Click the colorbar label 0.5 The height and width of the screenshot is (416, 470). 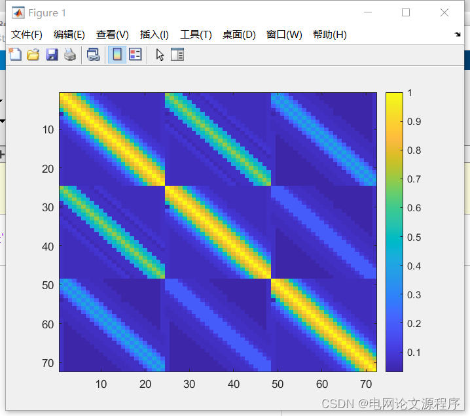pos(414,237)
